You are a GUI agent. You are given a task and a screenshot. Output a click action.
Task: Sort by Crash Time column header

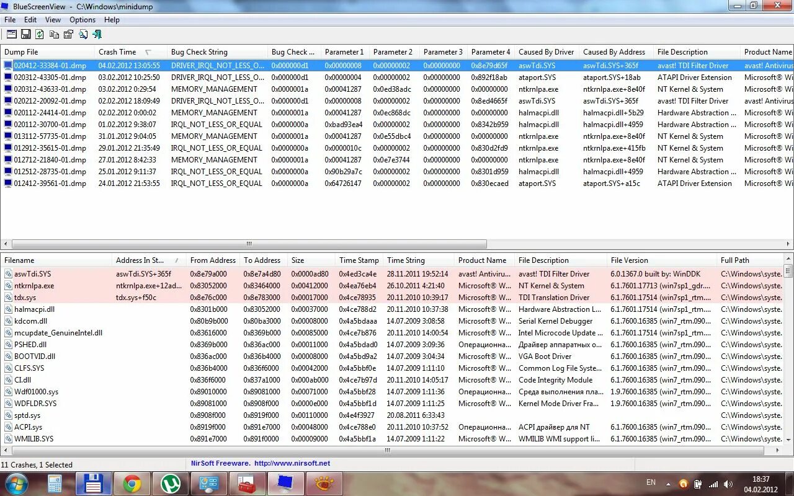pyautogui.click(x=130, y=52)
